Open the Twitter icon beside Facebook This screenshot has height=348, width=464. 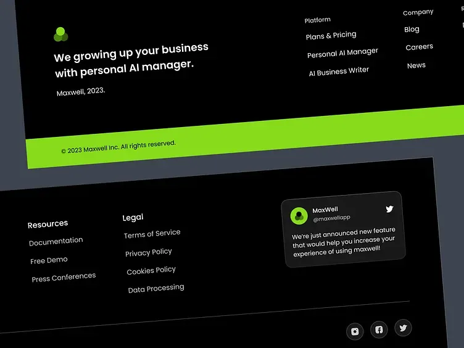click(x=403, y=328)
